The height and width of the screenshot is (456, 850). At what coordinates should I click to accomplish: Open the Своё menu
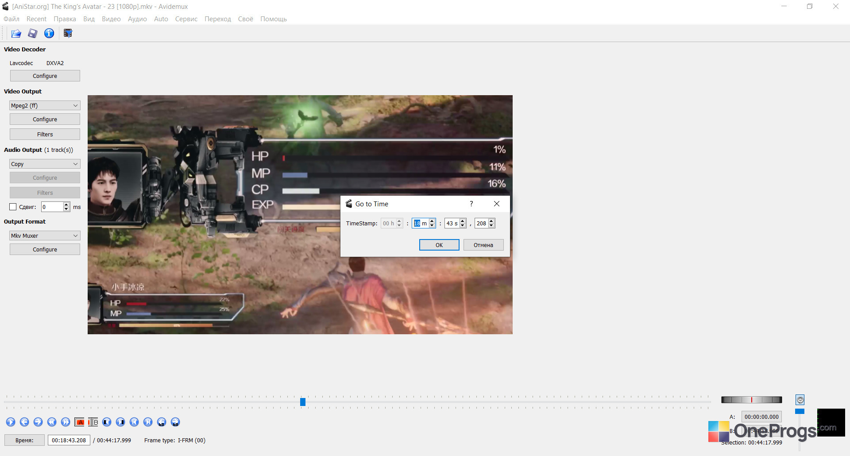(x=246, y=19)
